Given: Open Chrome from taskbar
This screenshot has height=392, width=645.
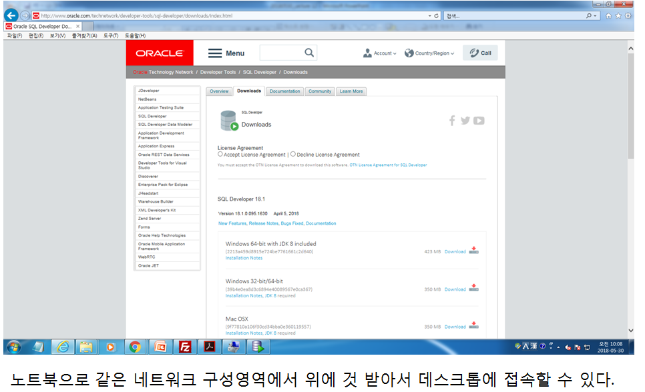Looking at the screenshot, I should point(135,347).
